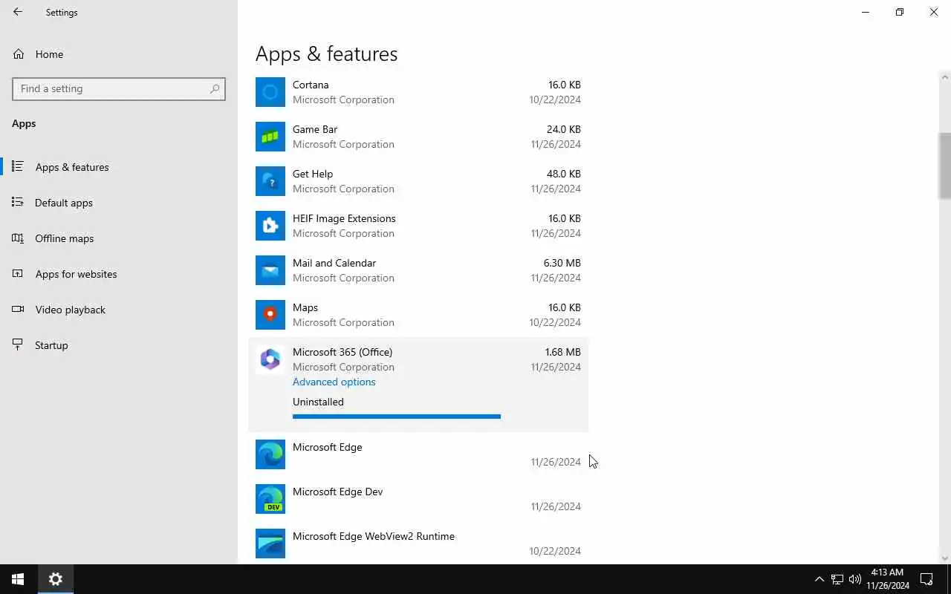Click the Game Bar app icon
This screenshot has height=594, width=951.
(x=270, y=137)
